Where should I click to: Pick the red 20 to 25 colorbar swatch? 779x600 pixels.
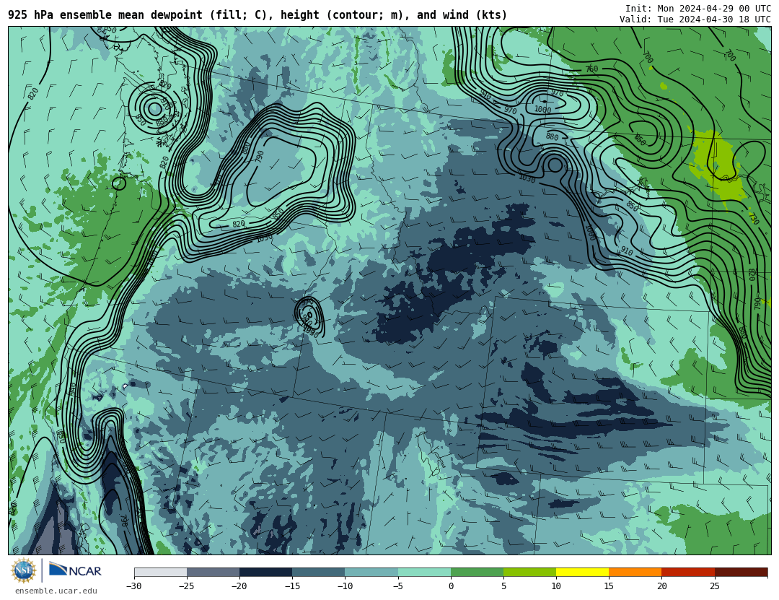click(x=688, y=572)
